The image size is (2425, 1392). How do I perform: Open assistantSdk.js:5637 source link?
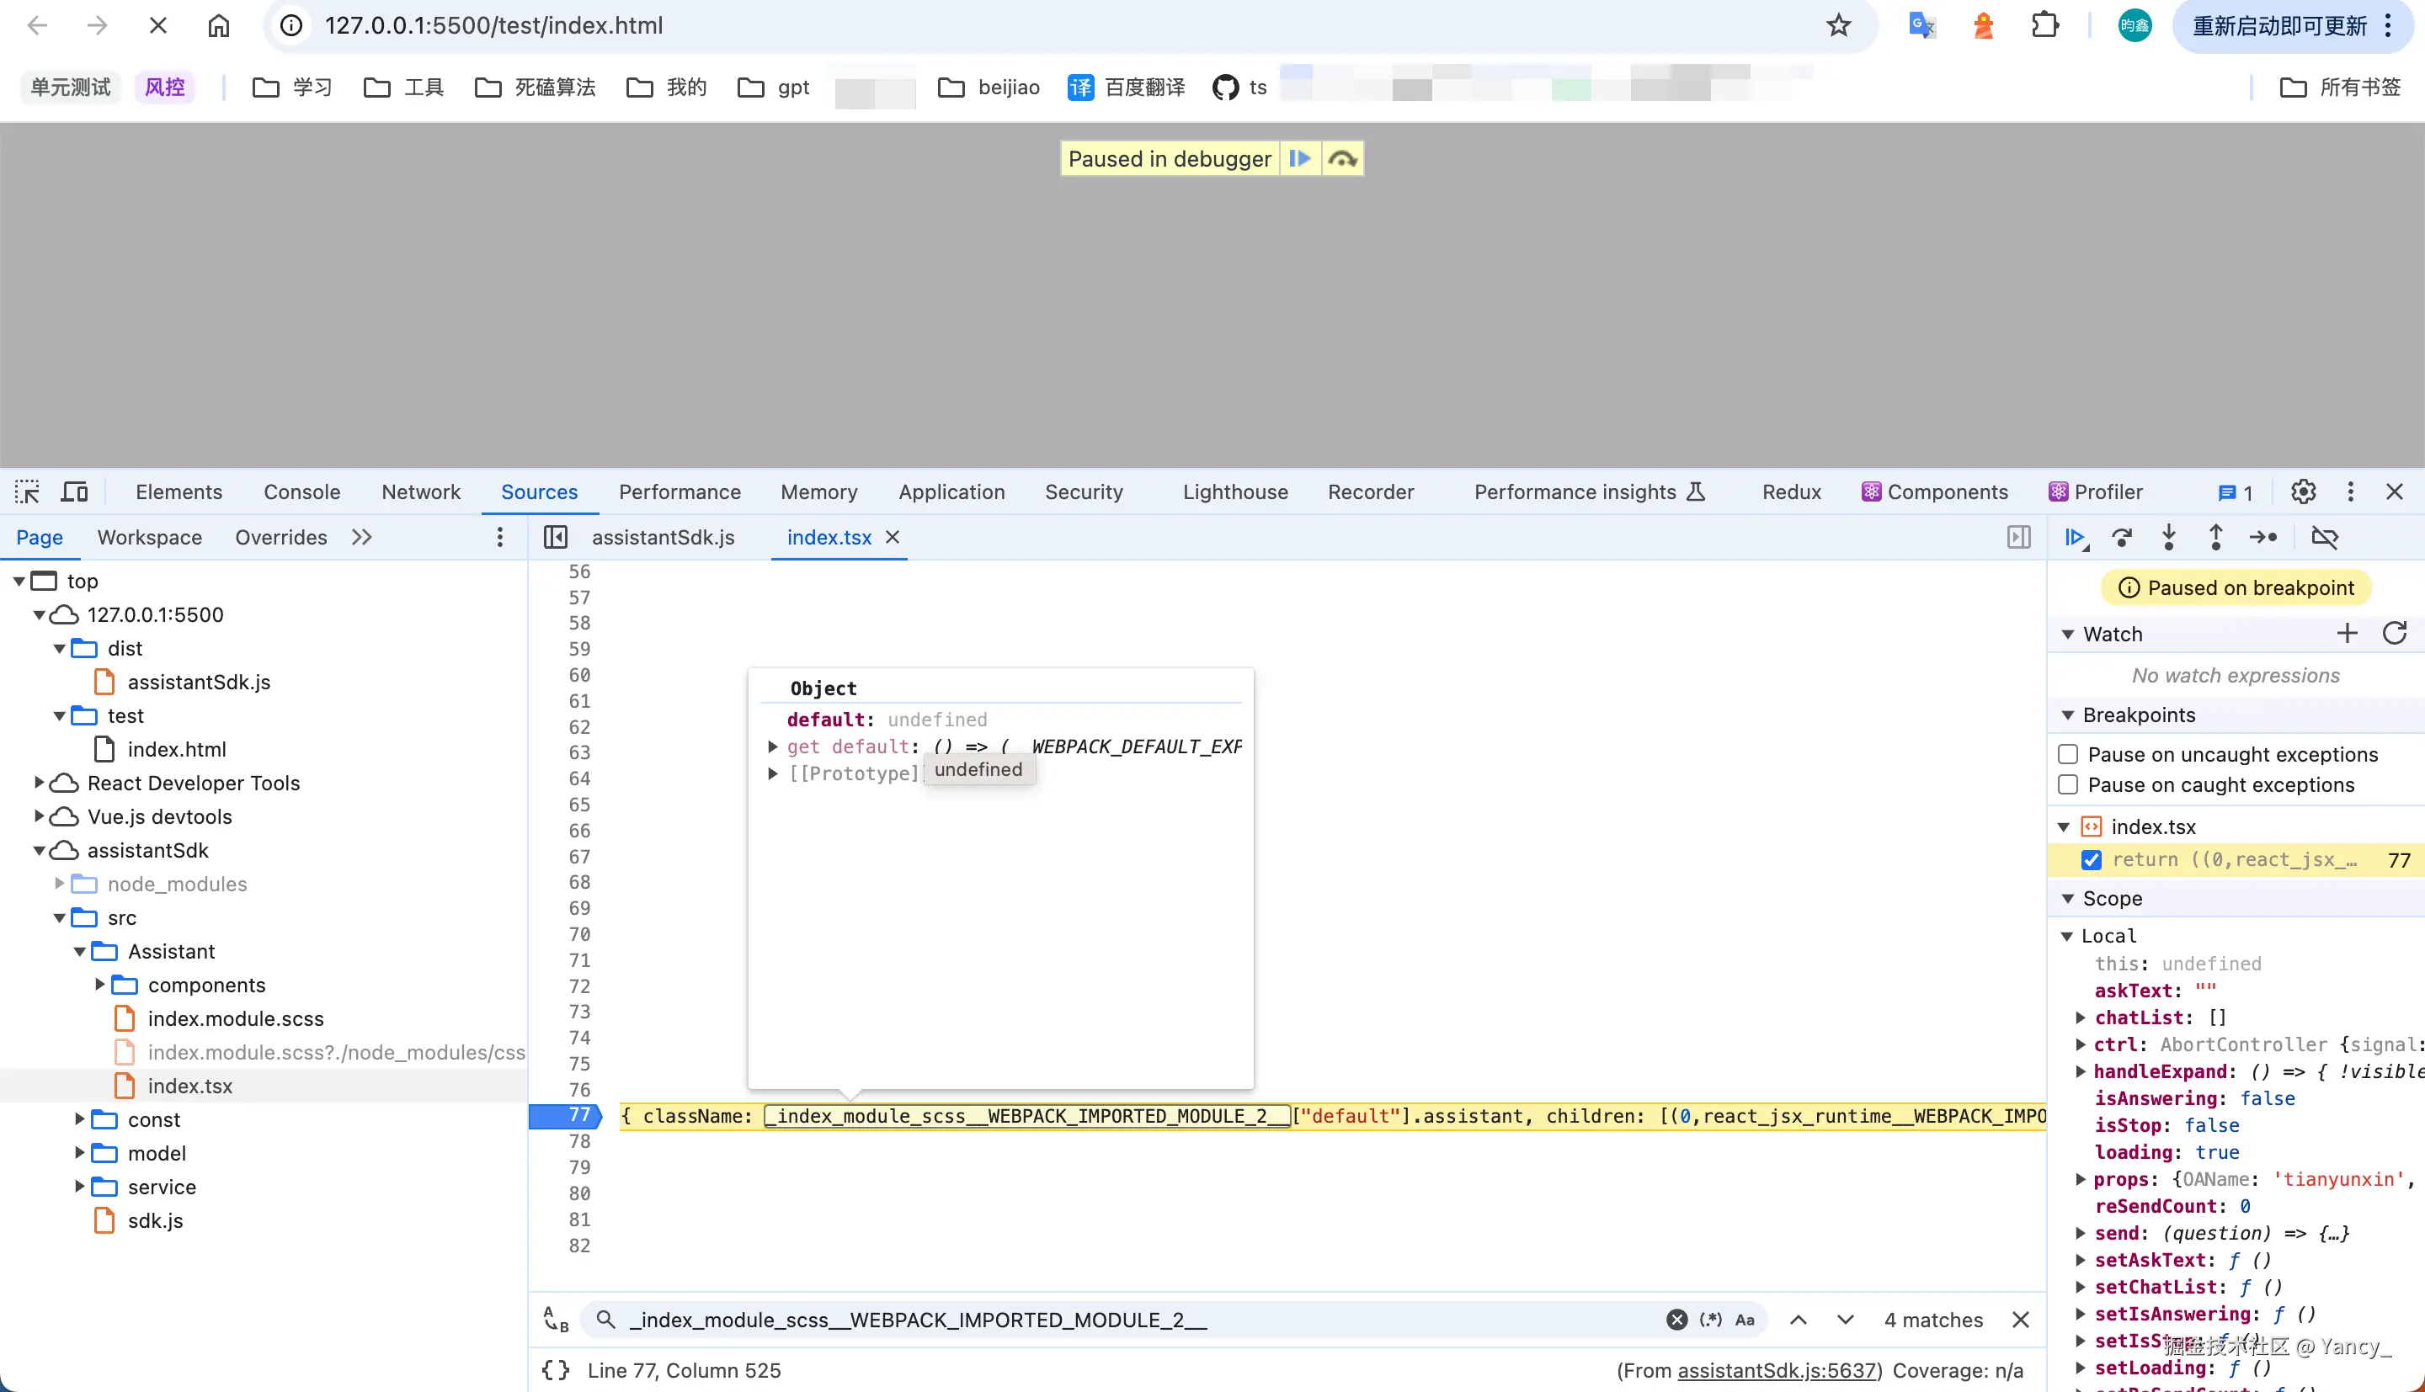click(x=1777, y=1370)
